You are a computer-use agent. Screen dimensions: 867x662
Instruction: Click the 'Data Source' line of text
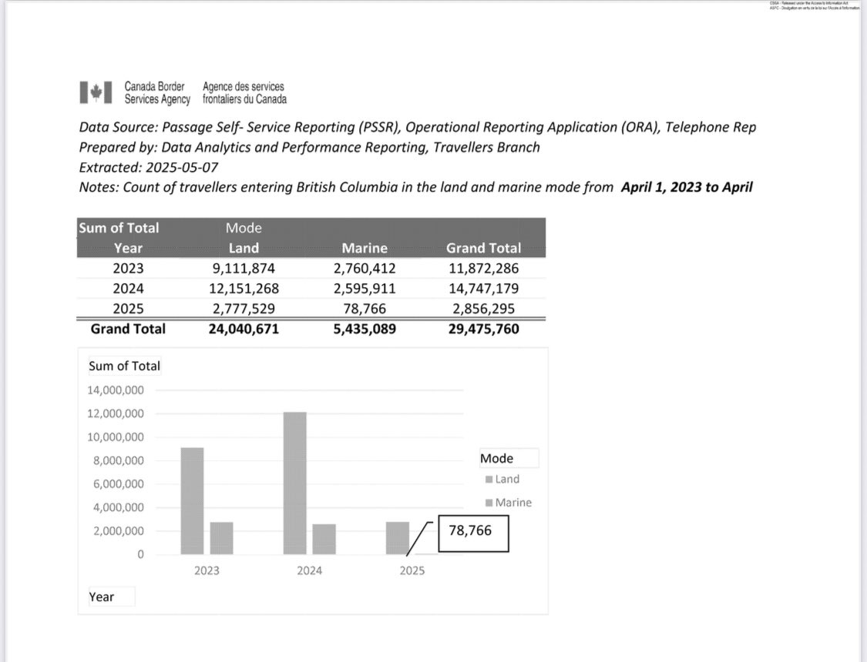pos(418,127)
